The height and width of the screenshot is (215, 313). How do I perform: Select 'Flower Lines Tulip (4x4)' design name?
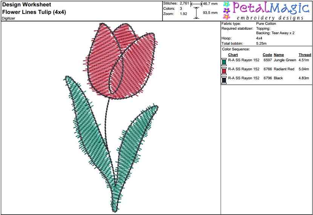pyautogui.click(x=34, y=12)
